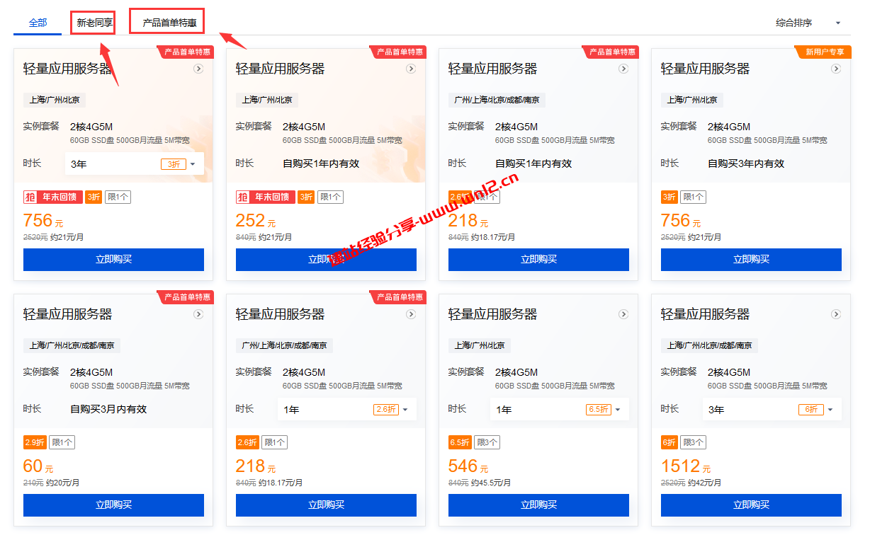Image resolution: width=870 pixels, height=535 pixels.
Task: Expand the 3年 duration dropdown
Action: [x=135, y=164]
